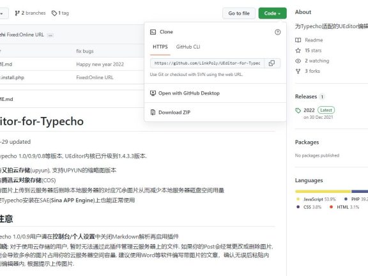368x276 pixels.
Task: Click the GitHub Desktop download icon
Action: pyautogui.click(x=153, y=93)
